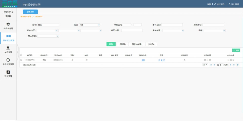
Task: Open 患者资料管理 card icon in sidebar
Action: (x=8, y=36)
